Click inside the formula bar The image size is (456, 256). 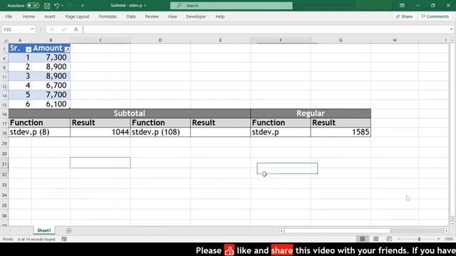pos(266,29)
